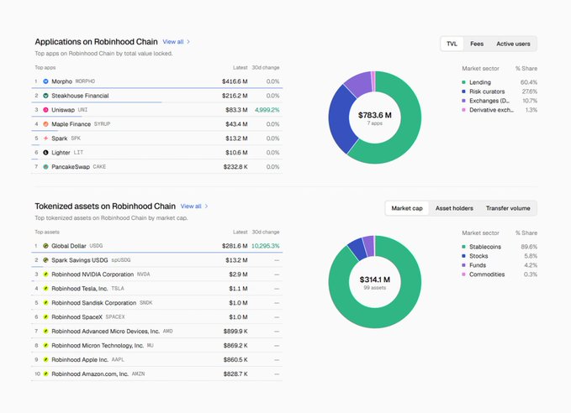
Task: Click the Maple Finance logo icon
Action: pyautogui.click(x=46, y=124)
